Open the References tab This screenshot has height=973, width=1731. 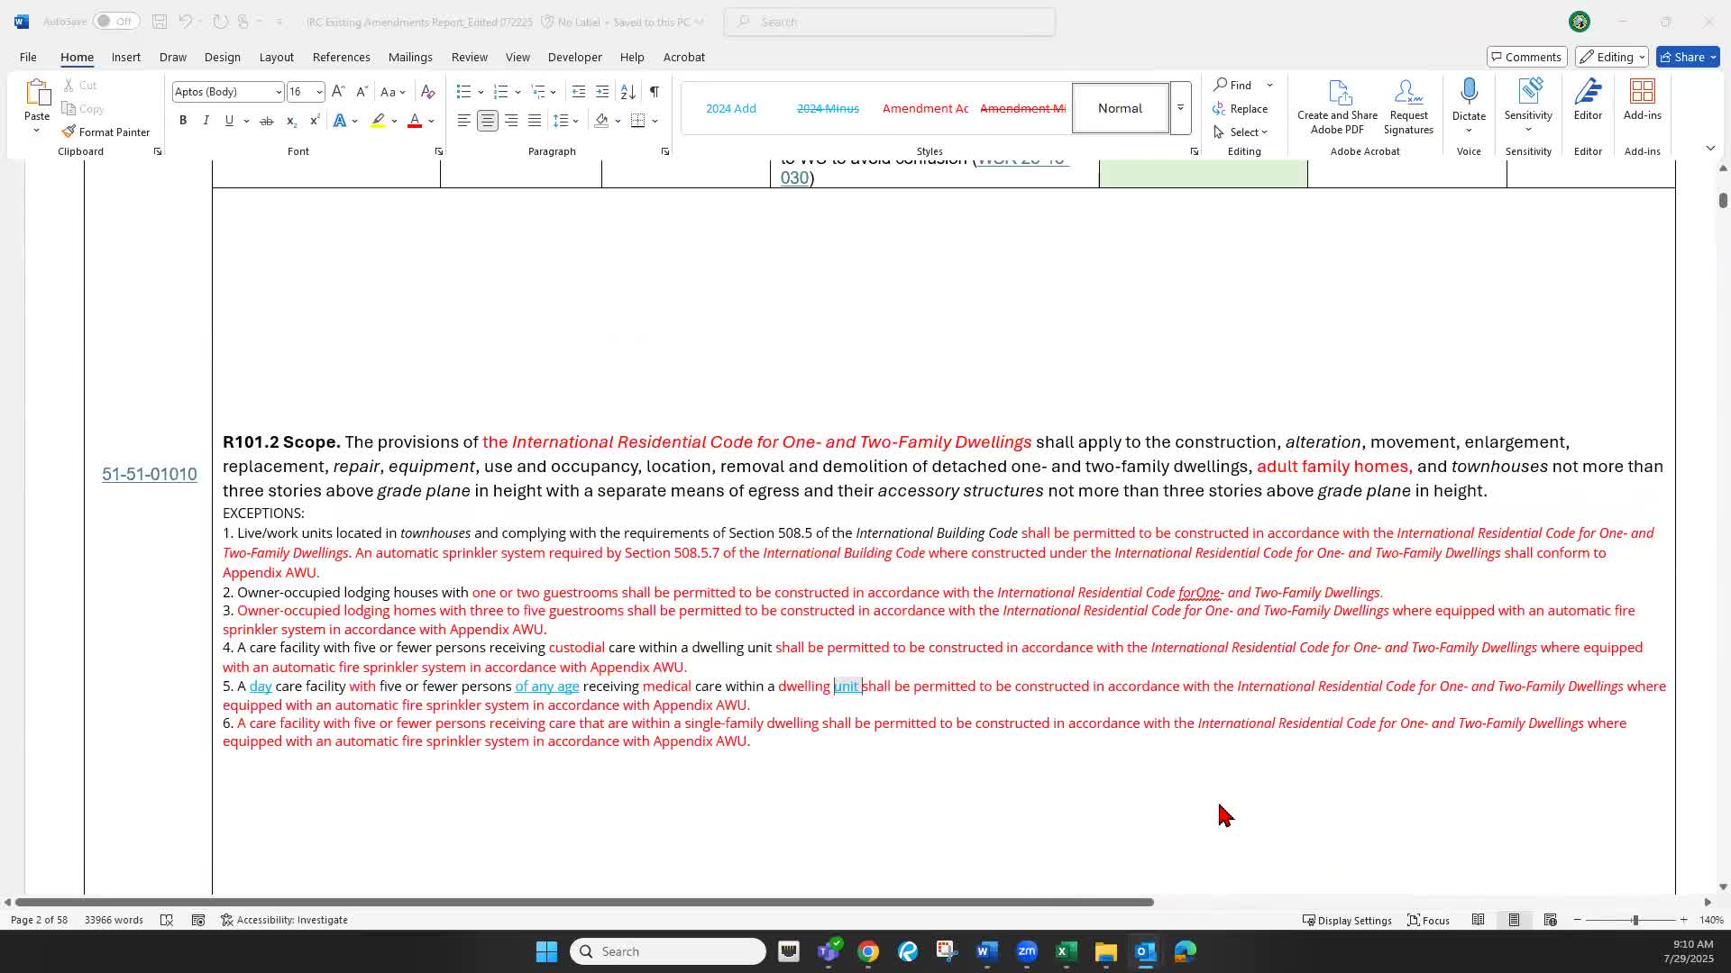click(341, 57)
